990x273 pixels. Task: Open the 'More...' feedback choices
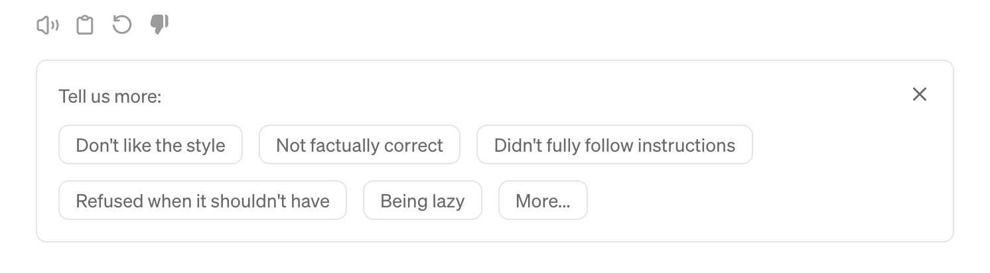click(x=543, y=201)
